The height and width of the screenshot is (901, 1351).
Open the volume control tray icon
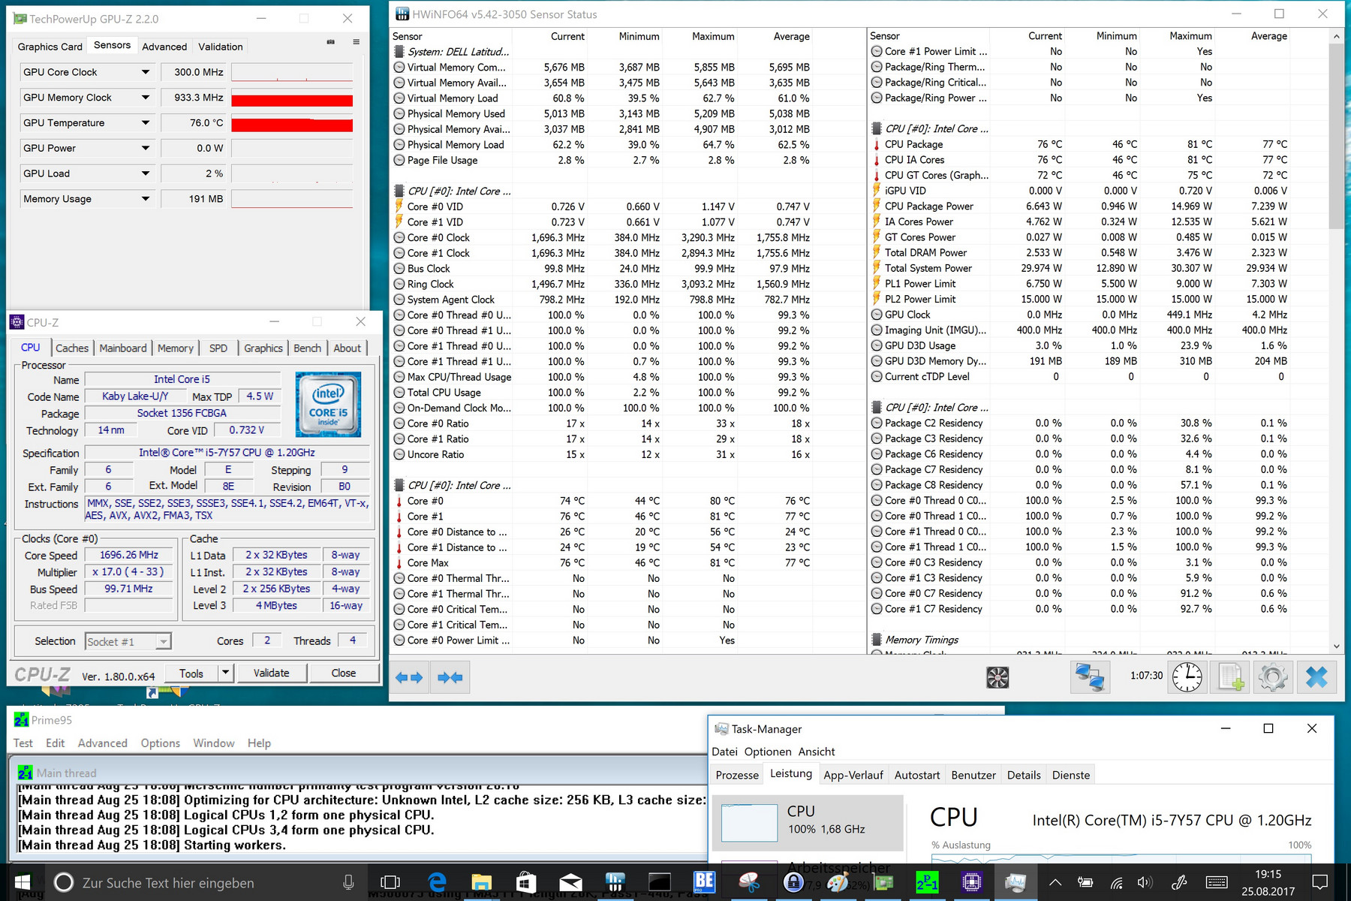pos(1145,882)
